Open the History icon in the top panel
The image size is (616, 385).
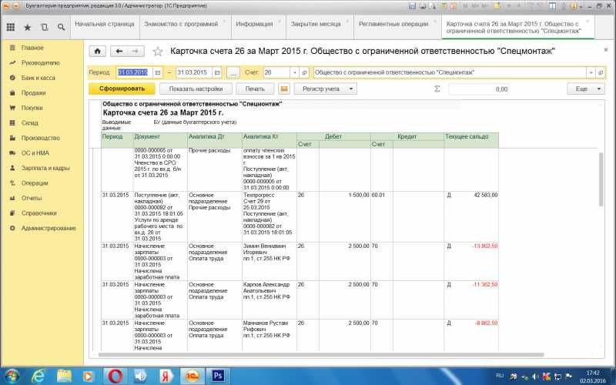point(44,27)
